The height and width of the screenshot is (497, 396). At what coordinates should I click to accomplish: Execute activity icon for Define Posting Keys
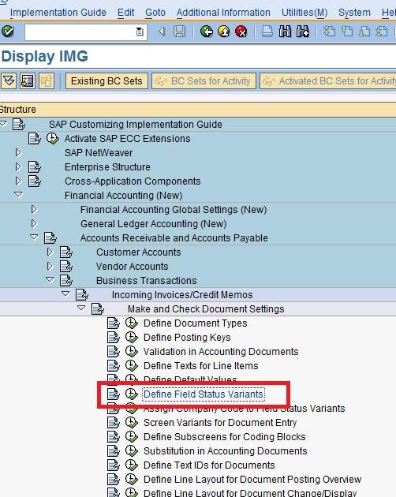tap(131, 338)
